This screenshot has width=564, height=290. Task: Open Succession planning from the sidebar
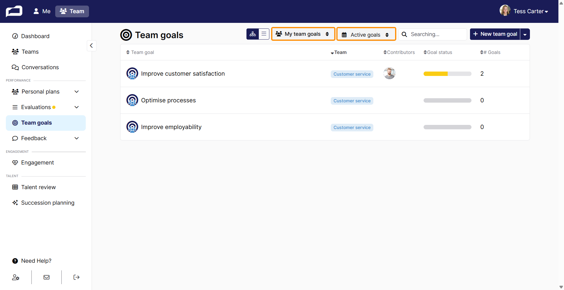tap(46, 203)
